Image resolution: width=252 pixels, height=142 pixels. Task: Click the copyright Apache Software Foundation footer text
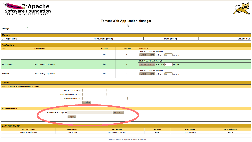[x=126, y=139]
